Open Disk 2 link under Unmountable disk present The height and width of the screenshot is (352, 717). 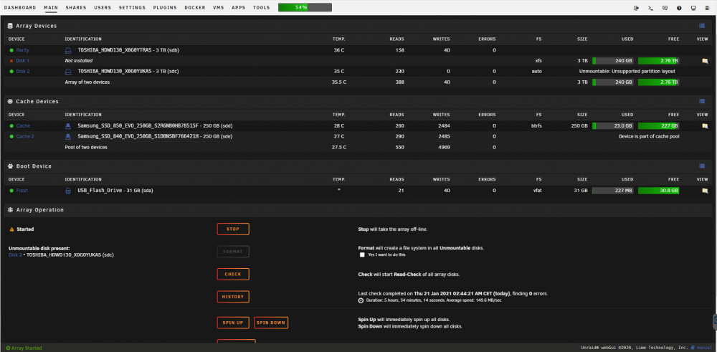click(x=15, y=255)
